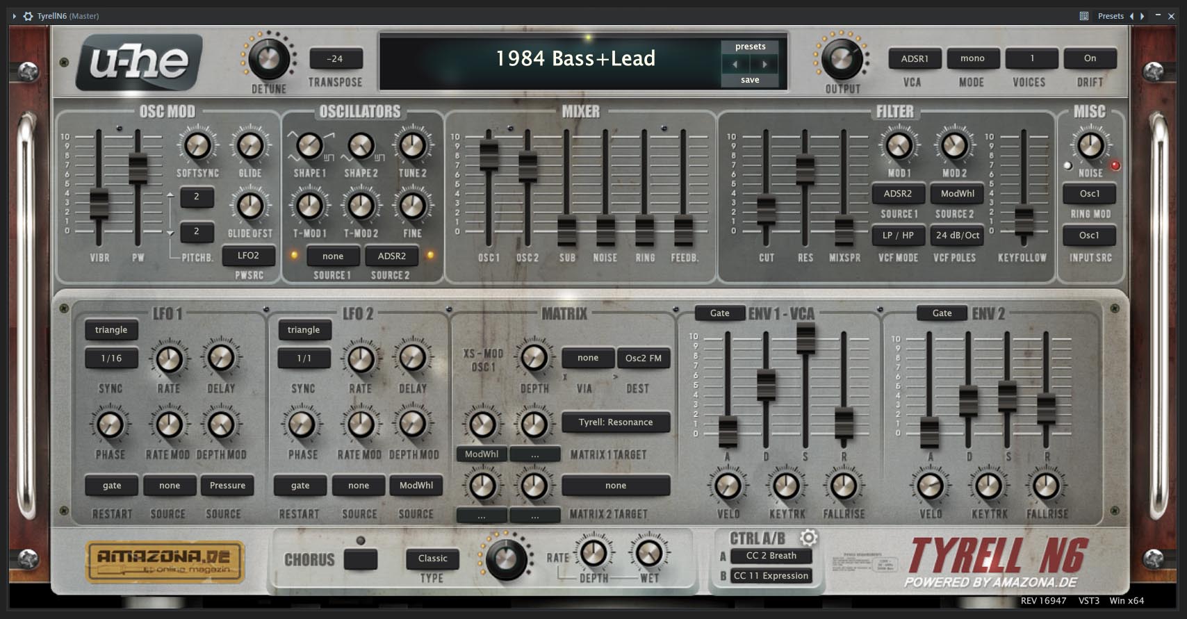This screenshot has width=1187, height=619.
Task: Open LFO 1 triangle waveform selector
Action: 111,330
